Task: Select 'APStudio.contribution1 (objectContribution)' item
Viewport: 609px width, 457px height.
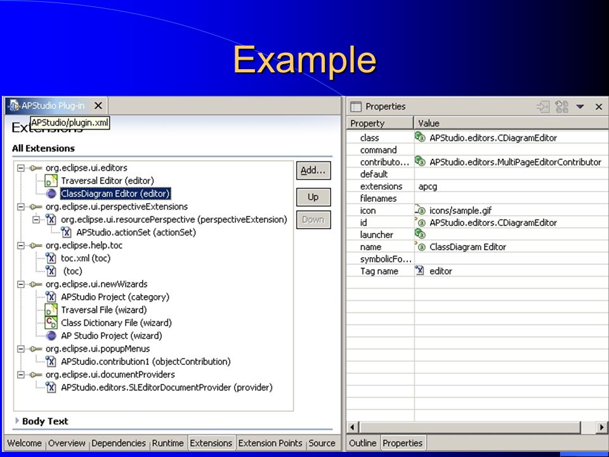Action: (146, 361)
